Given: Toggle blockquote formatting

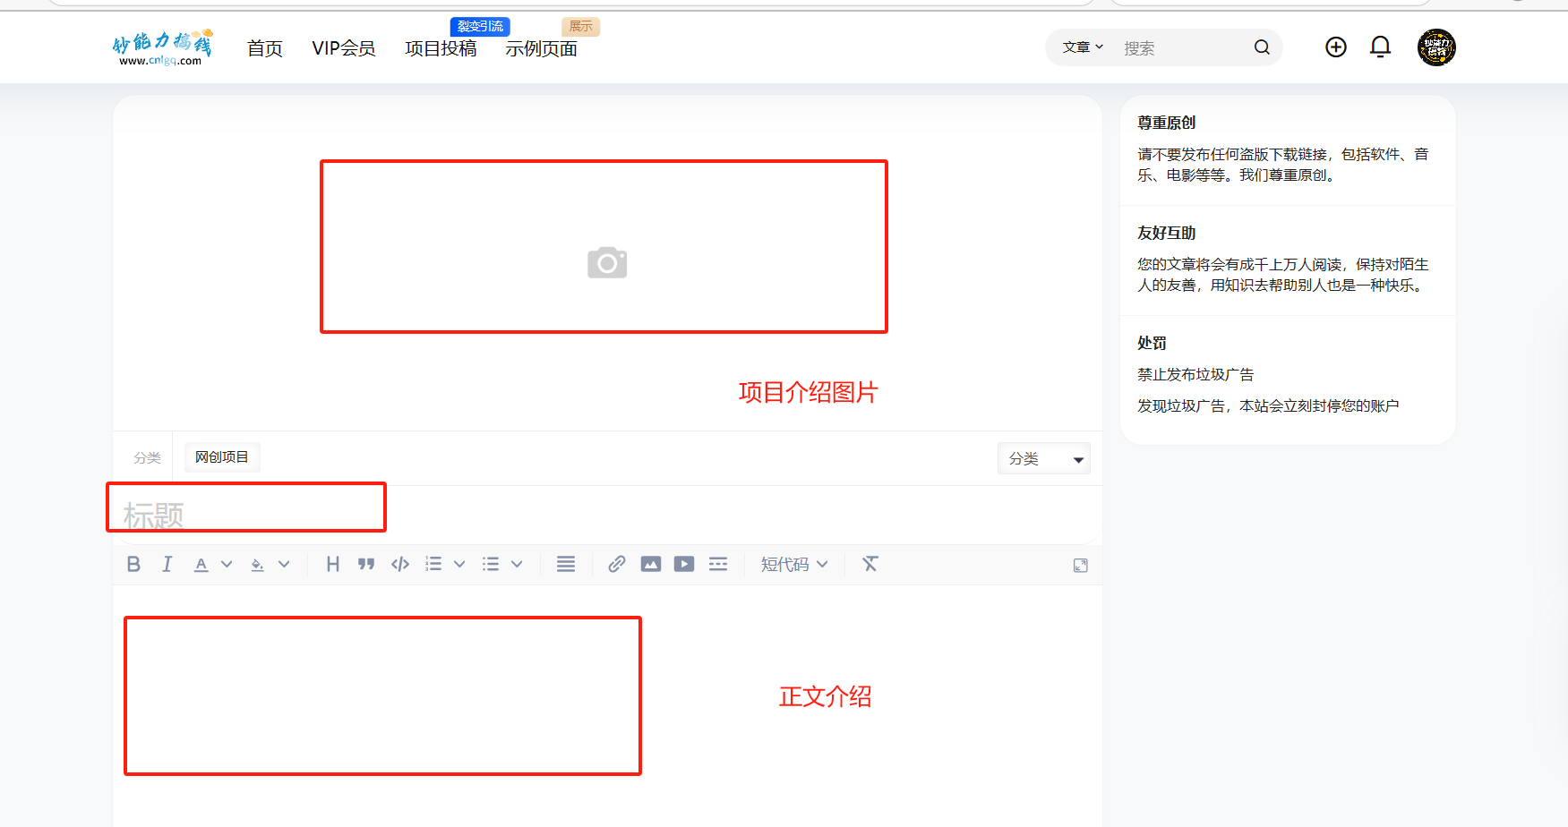Looking at the screenshot, I should tap(366, 564).
